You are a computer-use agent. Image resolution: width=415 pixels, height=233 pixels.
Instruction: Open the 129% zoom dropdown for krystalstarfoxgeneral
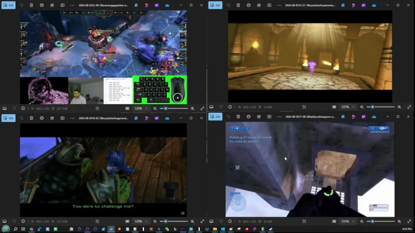pyautogui.click(x=141, y=221)
